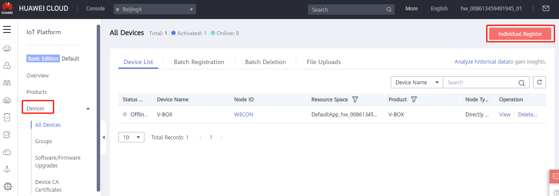Open the page size dropdown showing 10

point(131,137)
